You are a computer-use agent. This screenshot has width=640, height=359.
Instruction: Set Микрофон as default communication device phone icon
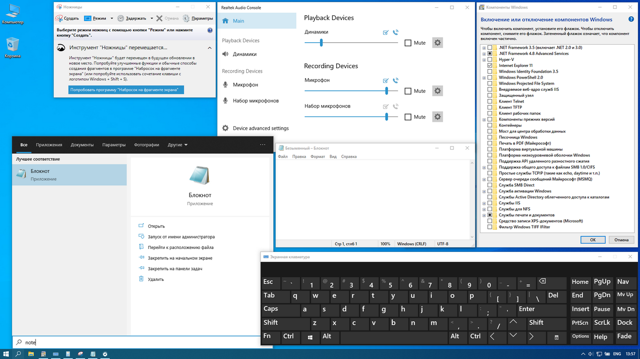coord(395,81)
